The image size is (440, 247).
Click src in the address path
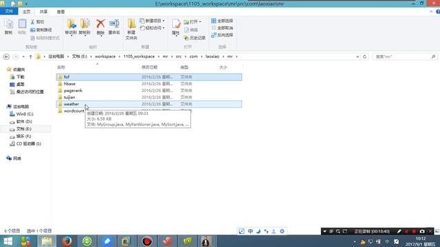(x=179, y=56)
